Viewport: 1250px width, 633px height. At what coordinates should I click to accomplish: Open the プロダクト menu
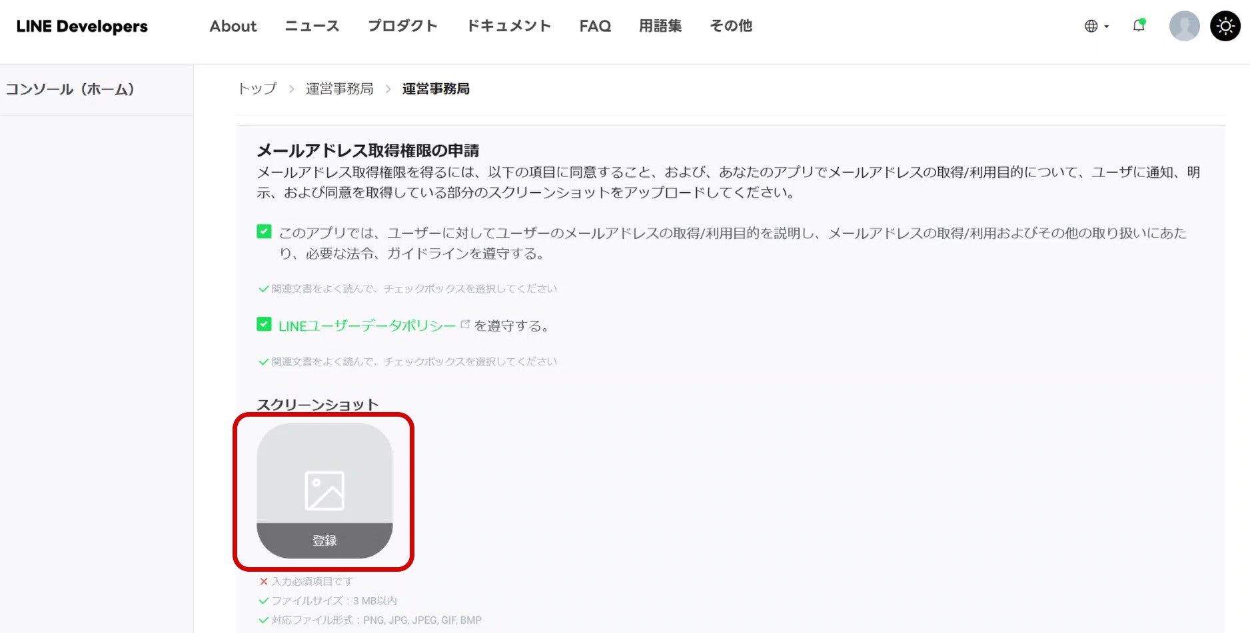(x=402, y=26)
